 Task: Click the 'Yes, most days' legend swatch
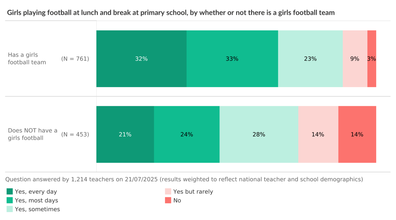(x=10, y=200)
